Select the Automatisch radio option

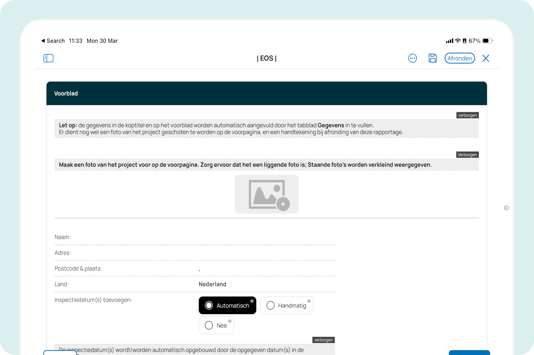pos(227,305)
